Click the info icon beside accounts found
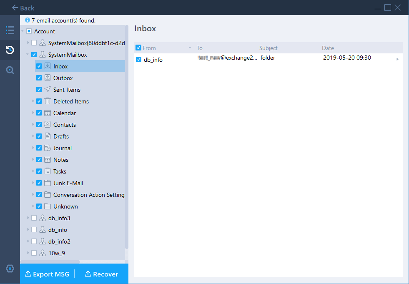This screenshot has width=409, height=284. tap(28, 20)
